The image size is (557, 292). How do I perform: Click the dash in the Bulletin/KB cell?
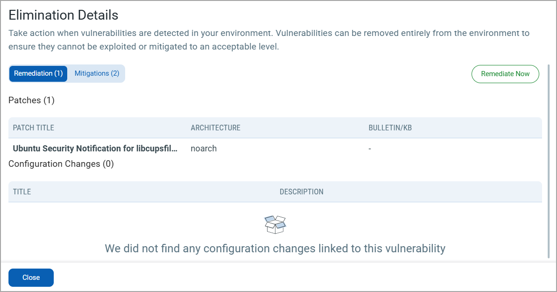(x=370, y=149)
